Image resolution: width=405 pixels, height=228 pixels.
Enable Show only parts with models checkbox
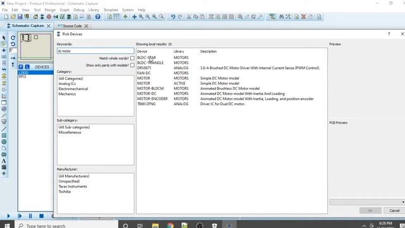click(132, 65)
